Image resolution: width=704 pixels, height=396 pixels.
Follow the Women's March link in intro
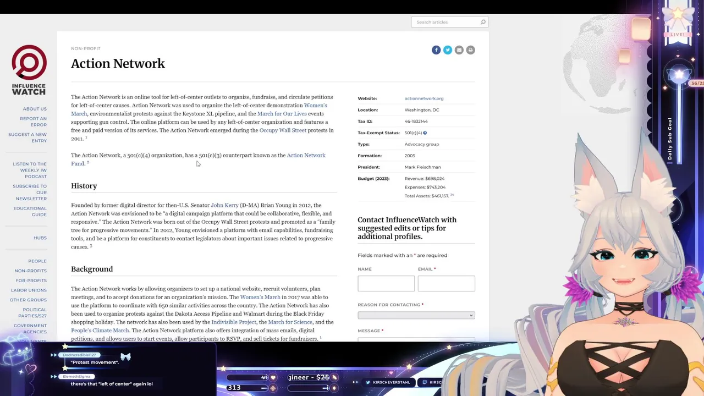(x=315, y=105)
